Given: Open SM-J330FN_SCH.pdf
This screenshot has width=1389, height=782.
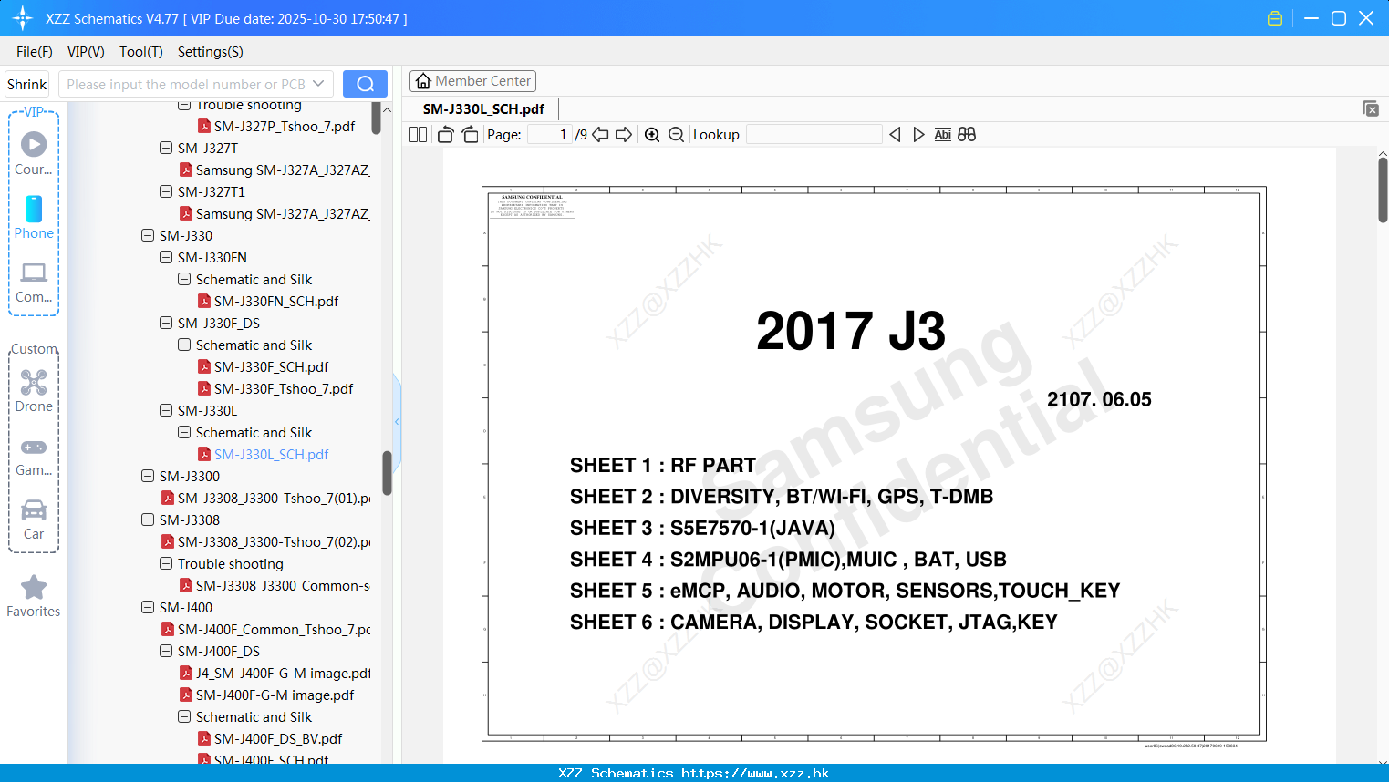Looking at the screenshot, I should [276, 301].
